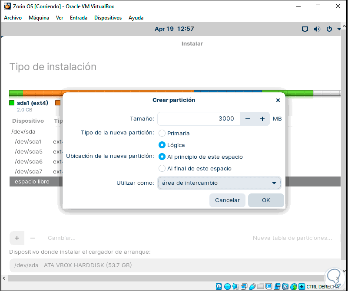The width and height of the screenshot is (348, 291).
Task: Open the Máquina menu
Action: click(x=39, y=18)
